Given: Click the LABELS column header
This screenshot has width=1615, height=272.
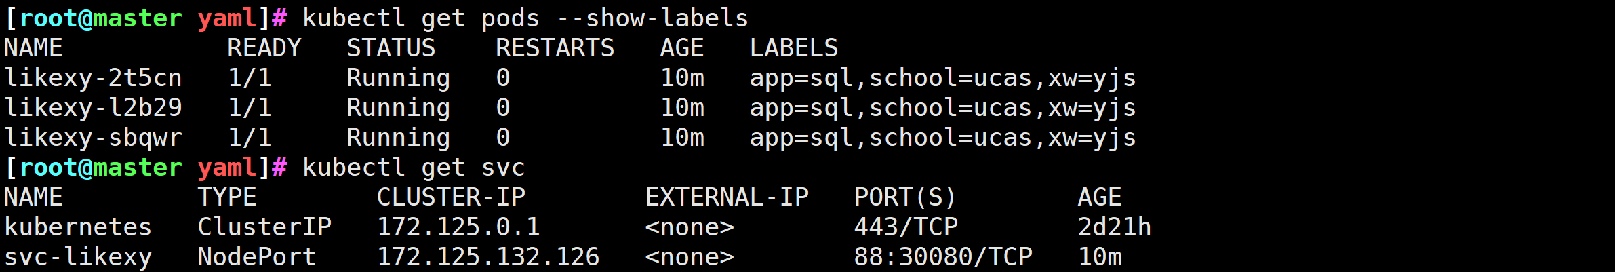Looking at the screenshot, I should click(794, 49).
